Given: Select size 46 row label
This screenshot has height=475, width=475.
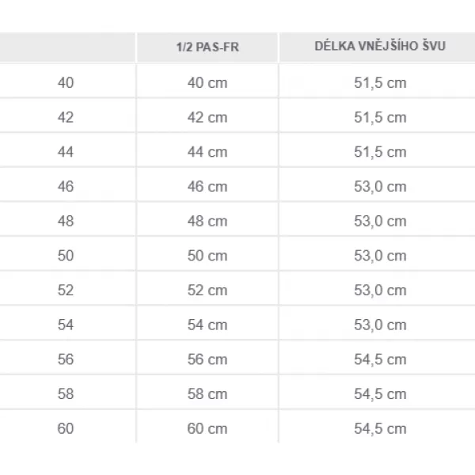Looking at the screenshot, I should pyautogui.click(x=66, y=186).
